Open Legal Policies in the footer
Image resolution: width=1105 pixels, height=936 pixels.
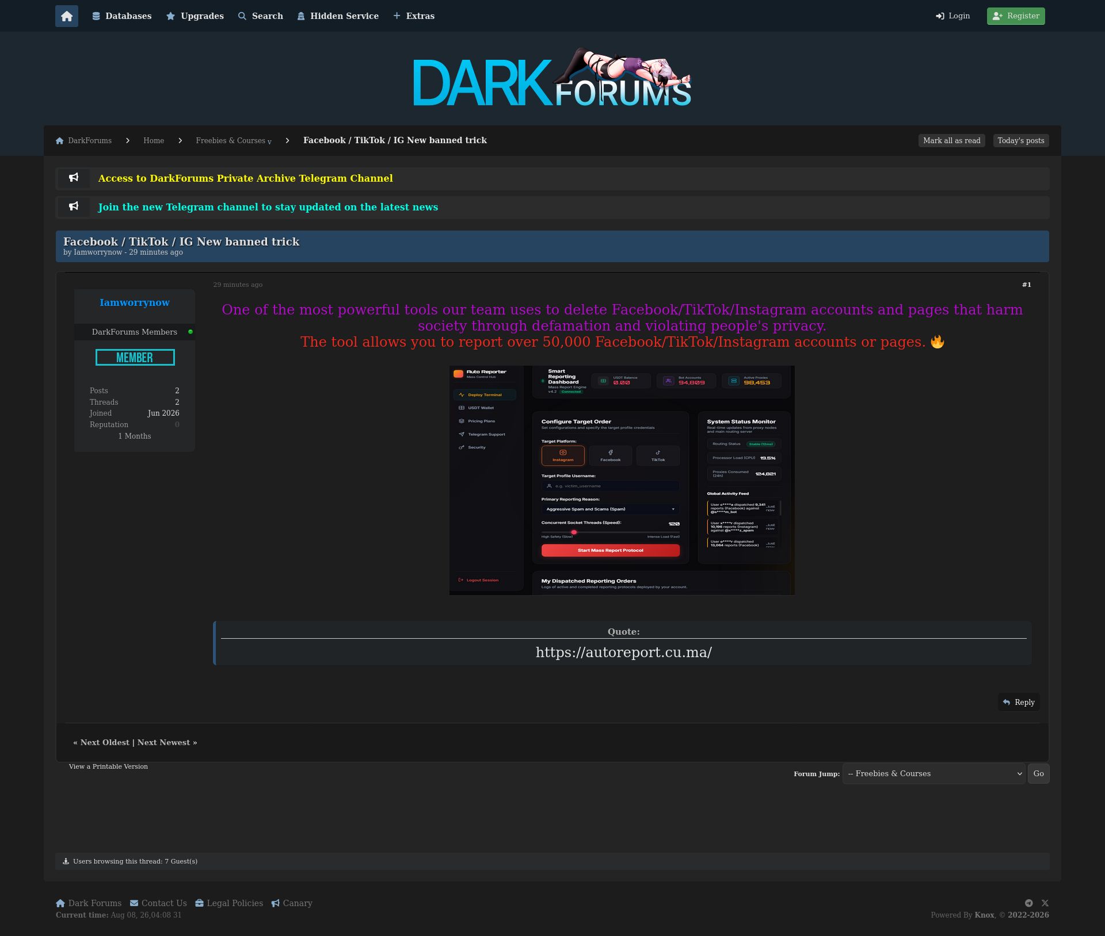(x=229, y=903)
